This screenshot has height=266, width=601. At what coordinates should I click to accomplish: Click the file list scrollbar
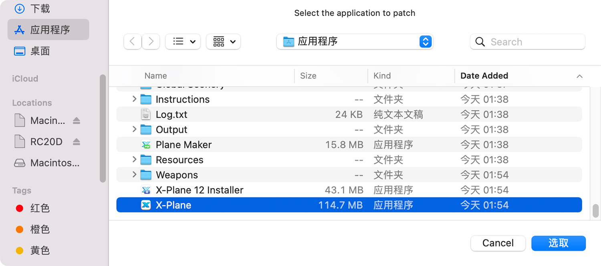click(595, 211)
